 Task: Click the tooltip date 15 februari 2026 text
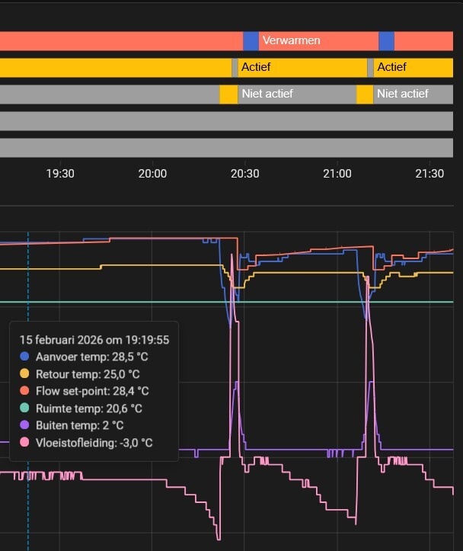click(x=94, y=340)
